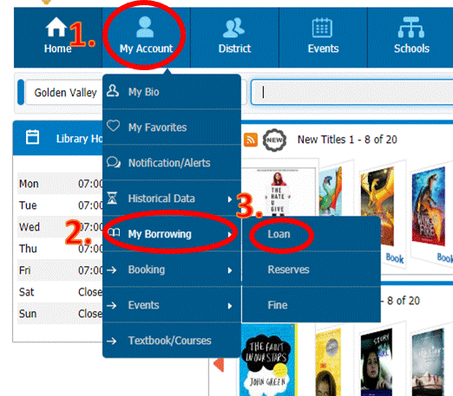Click the orange RSS feed icon
This screenshot has height=396, width=453.
tap(251, 140)
